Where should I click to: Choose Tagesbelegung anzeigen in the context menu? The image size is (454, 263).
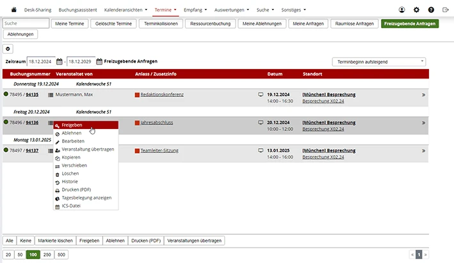86,198
